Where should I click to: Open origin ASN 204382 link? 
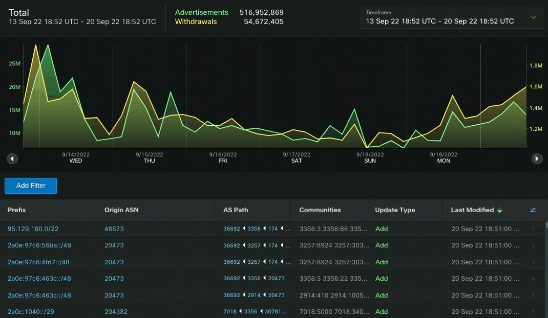[x=116, y=312]
